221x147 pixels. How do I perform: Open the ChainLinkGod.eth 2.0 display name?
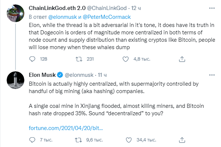pyautogui.click(x=57, y=8)
